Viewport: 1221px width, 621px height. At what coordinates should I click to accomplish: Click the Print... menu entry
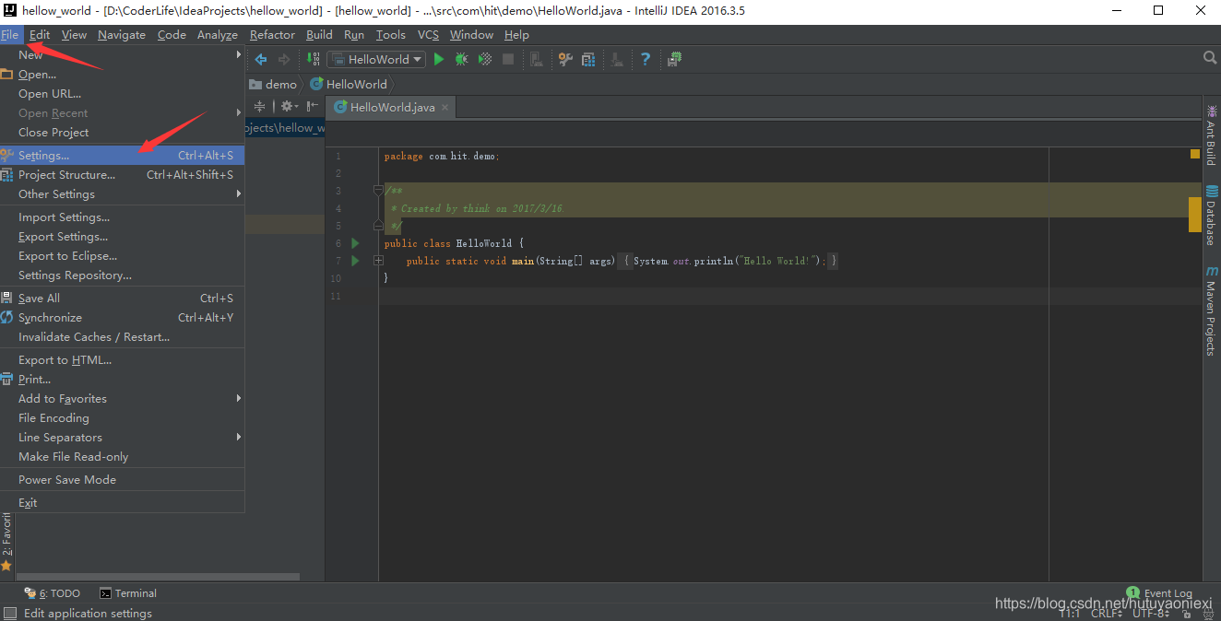coord(122,379)
